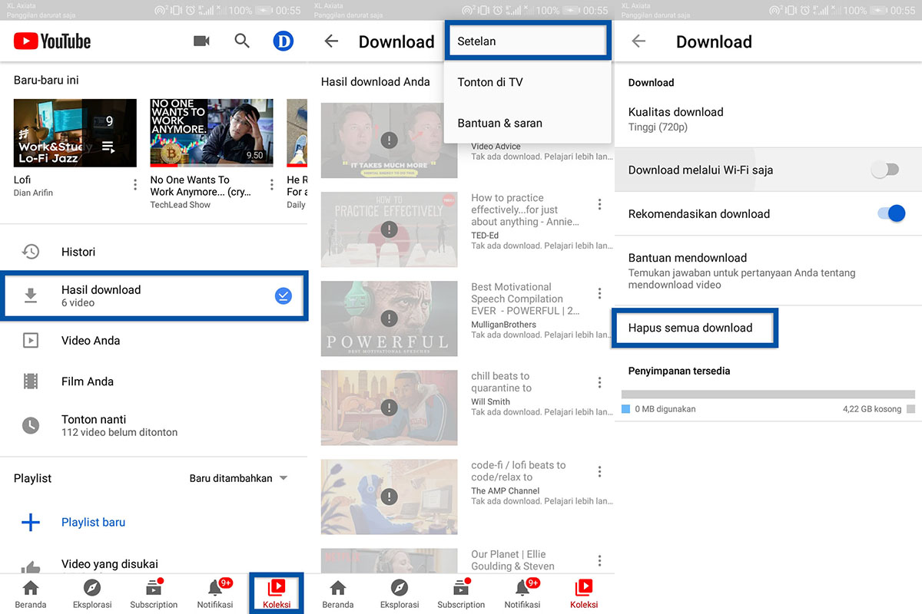The height and width of the screenshot is (614, 922).
Task: Open the Work & Study Lo-Fi Jazz thumbnail
Action: pyautogui.click(x=75, y=133)
